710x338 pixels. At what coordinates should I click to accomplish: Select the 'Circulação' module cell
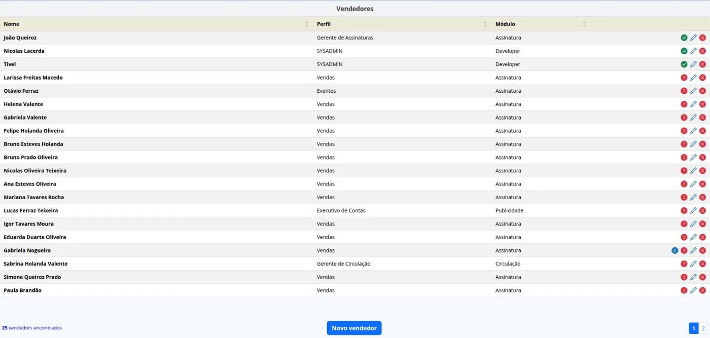tap(508, 264)
